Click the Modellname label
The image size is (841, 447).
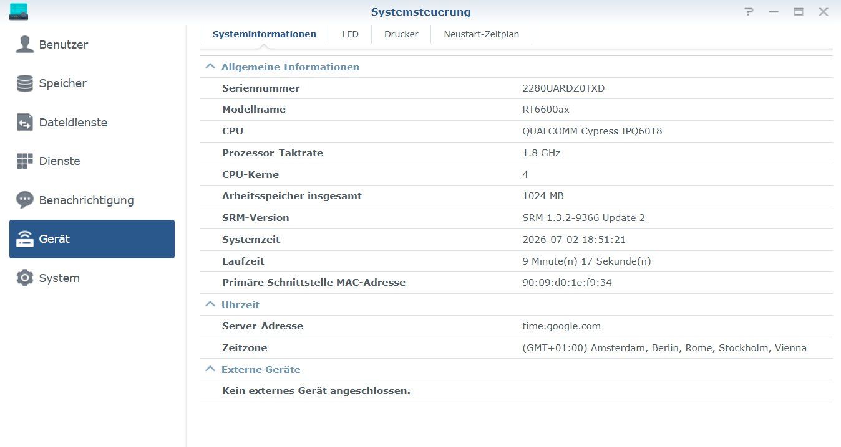(x=254, y=110)
